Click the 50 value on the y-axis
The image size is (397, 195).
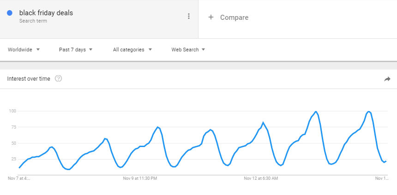tap(13, 143)
